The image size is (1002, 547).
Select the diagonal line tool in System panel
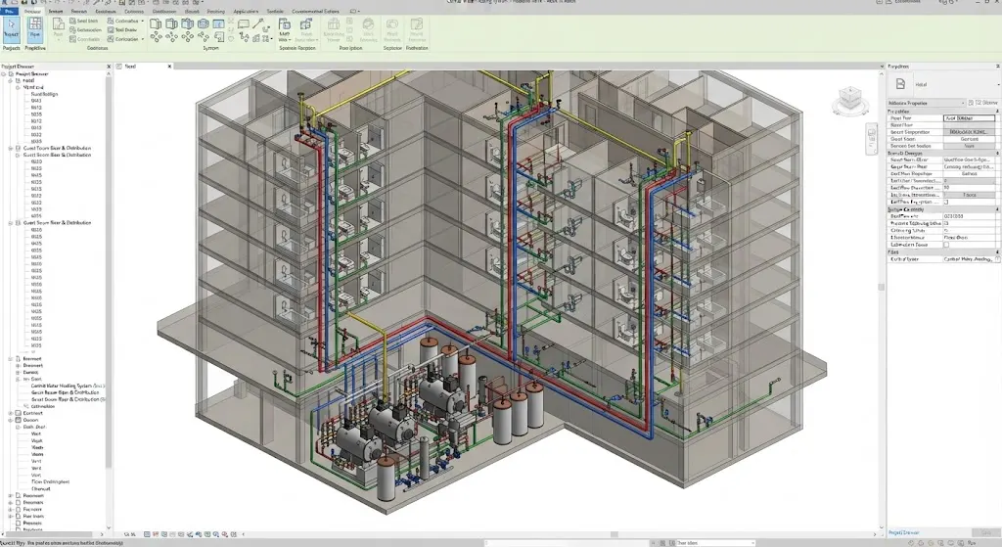(258, 24)
